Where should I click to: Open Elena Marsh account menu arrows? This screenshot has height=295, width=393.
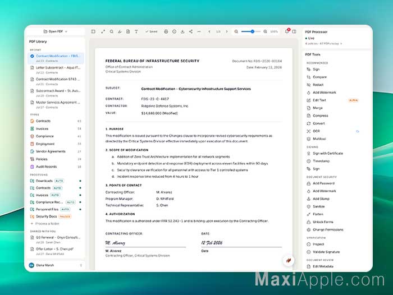point(81,265)
